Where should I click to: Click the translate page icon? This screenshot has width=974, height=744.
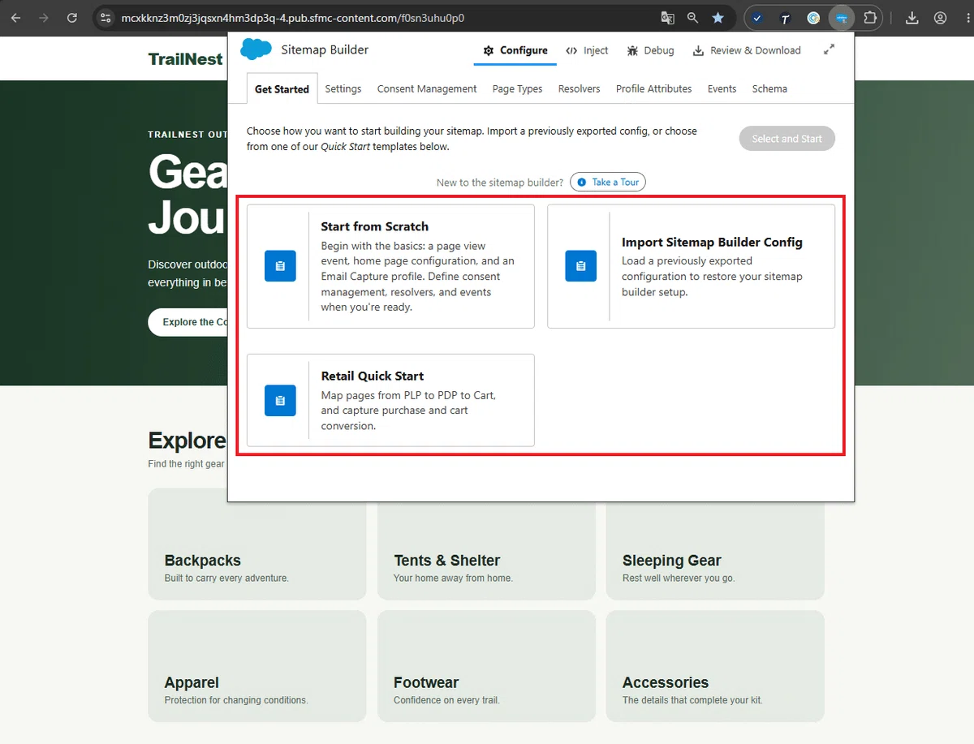[667, 17]
